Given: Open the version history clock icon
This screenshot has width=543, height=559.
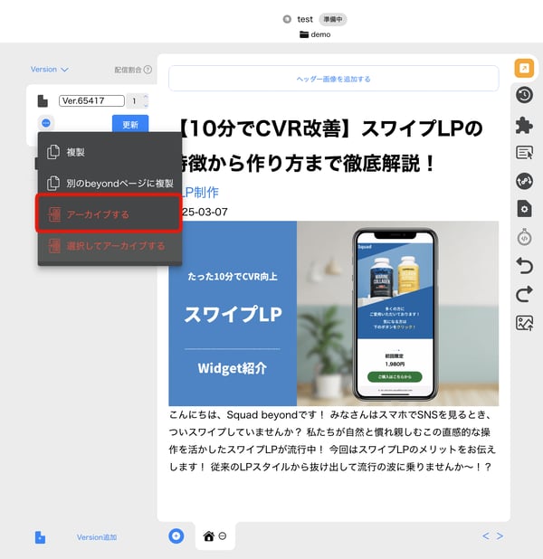Looking at the screenshot, I should click(523, 95).
